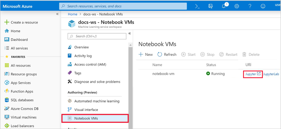
Task: Click the Running status cell
Action: 215,74
